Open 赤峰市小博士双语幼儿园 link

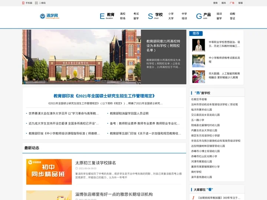pyautogui.click(x=205, y=151)
